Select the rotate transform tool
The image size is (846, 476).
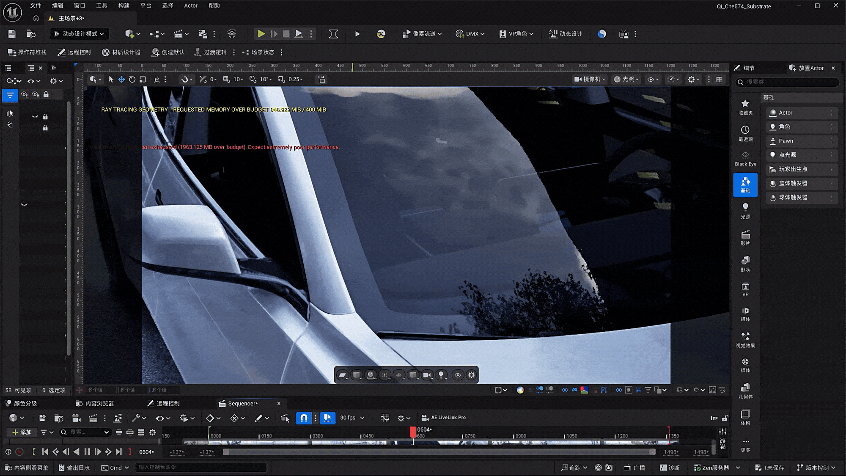click(132, 79)
